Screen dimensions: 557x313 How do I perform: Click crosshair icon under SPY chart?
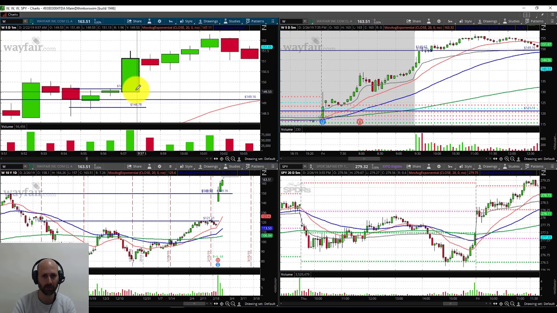tap(501, 304)
